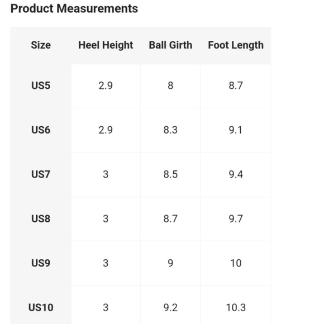The height and width of the screenshot is (324, 324).
Task: Click the US5 foot length value 8.7
Action: tap(236, 85)
